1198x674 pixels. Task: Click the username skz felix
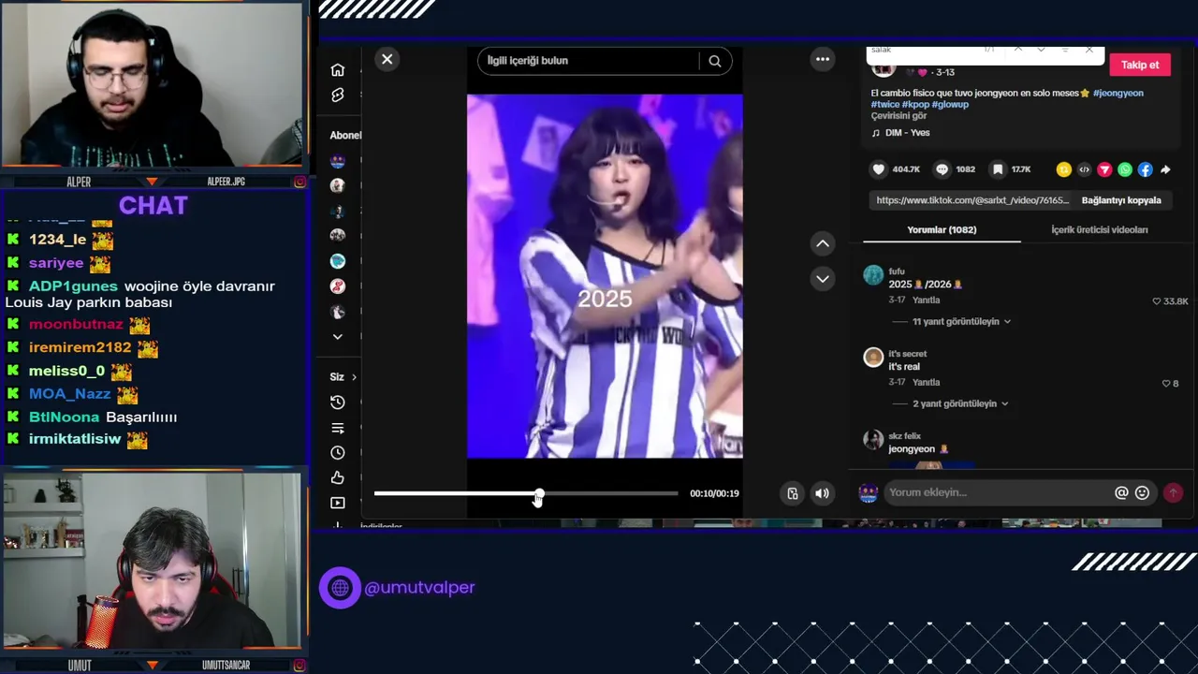click(x=905, y=436)
